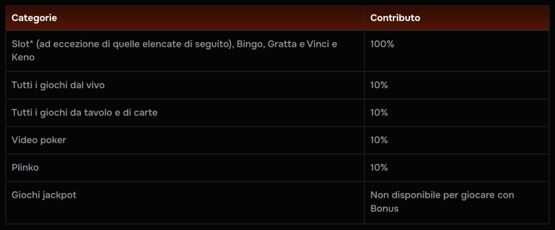The image size is (555, 230).
Task: Select the Slot, Bingo, Gratta e Vinci cell
Action: [x=185, y=51]
